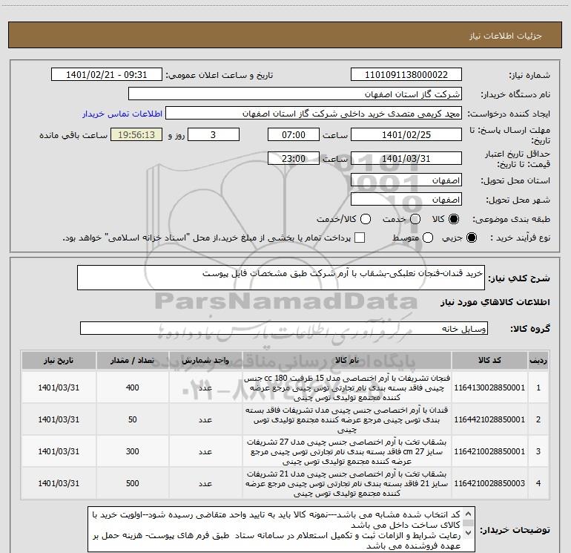This screenshot has height=553, width=571.
Task: Select the کالا/خدمت radio button
Action: point(366,219)
